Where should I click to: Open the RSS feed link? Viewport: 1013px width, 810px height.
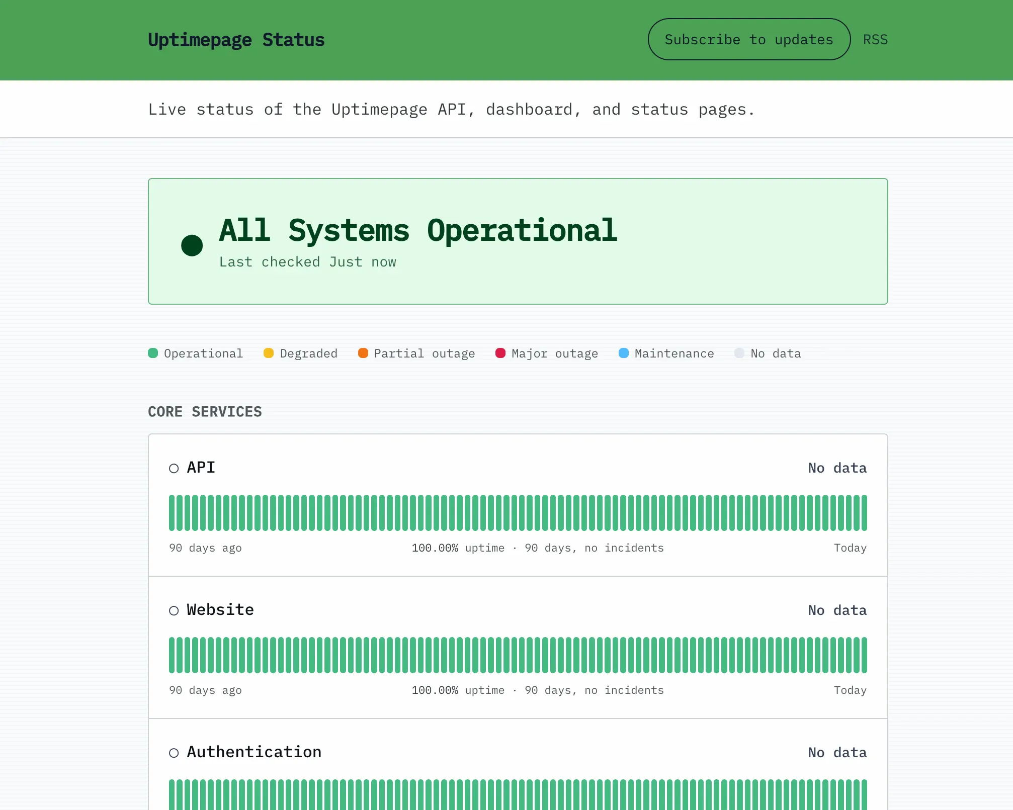[x=875, y=40]
